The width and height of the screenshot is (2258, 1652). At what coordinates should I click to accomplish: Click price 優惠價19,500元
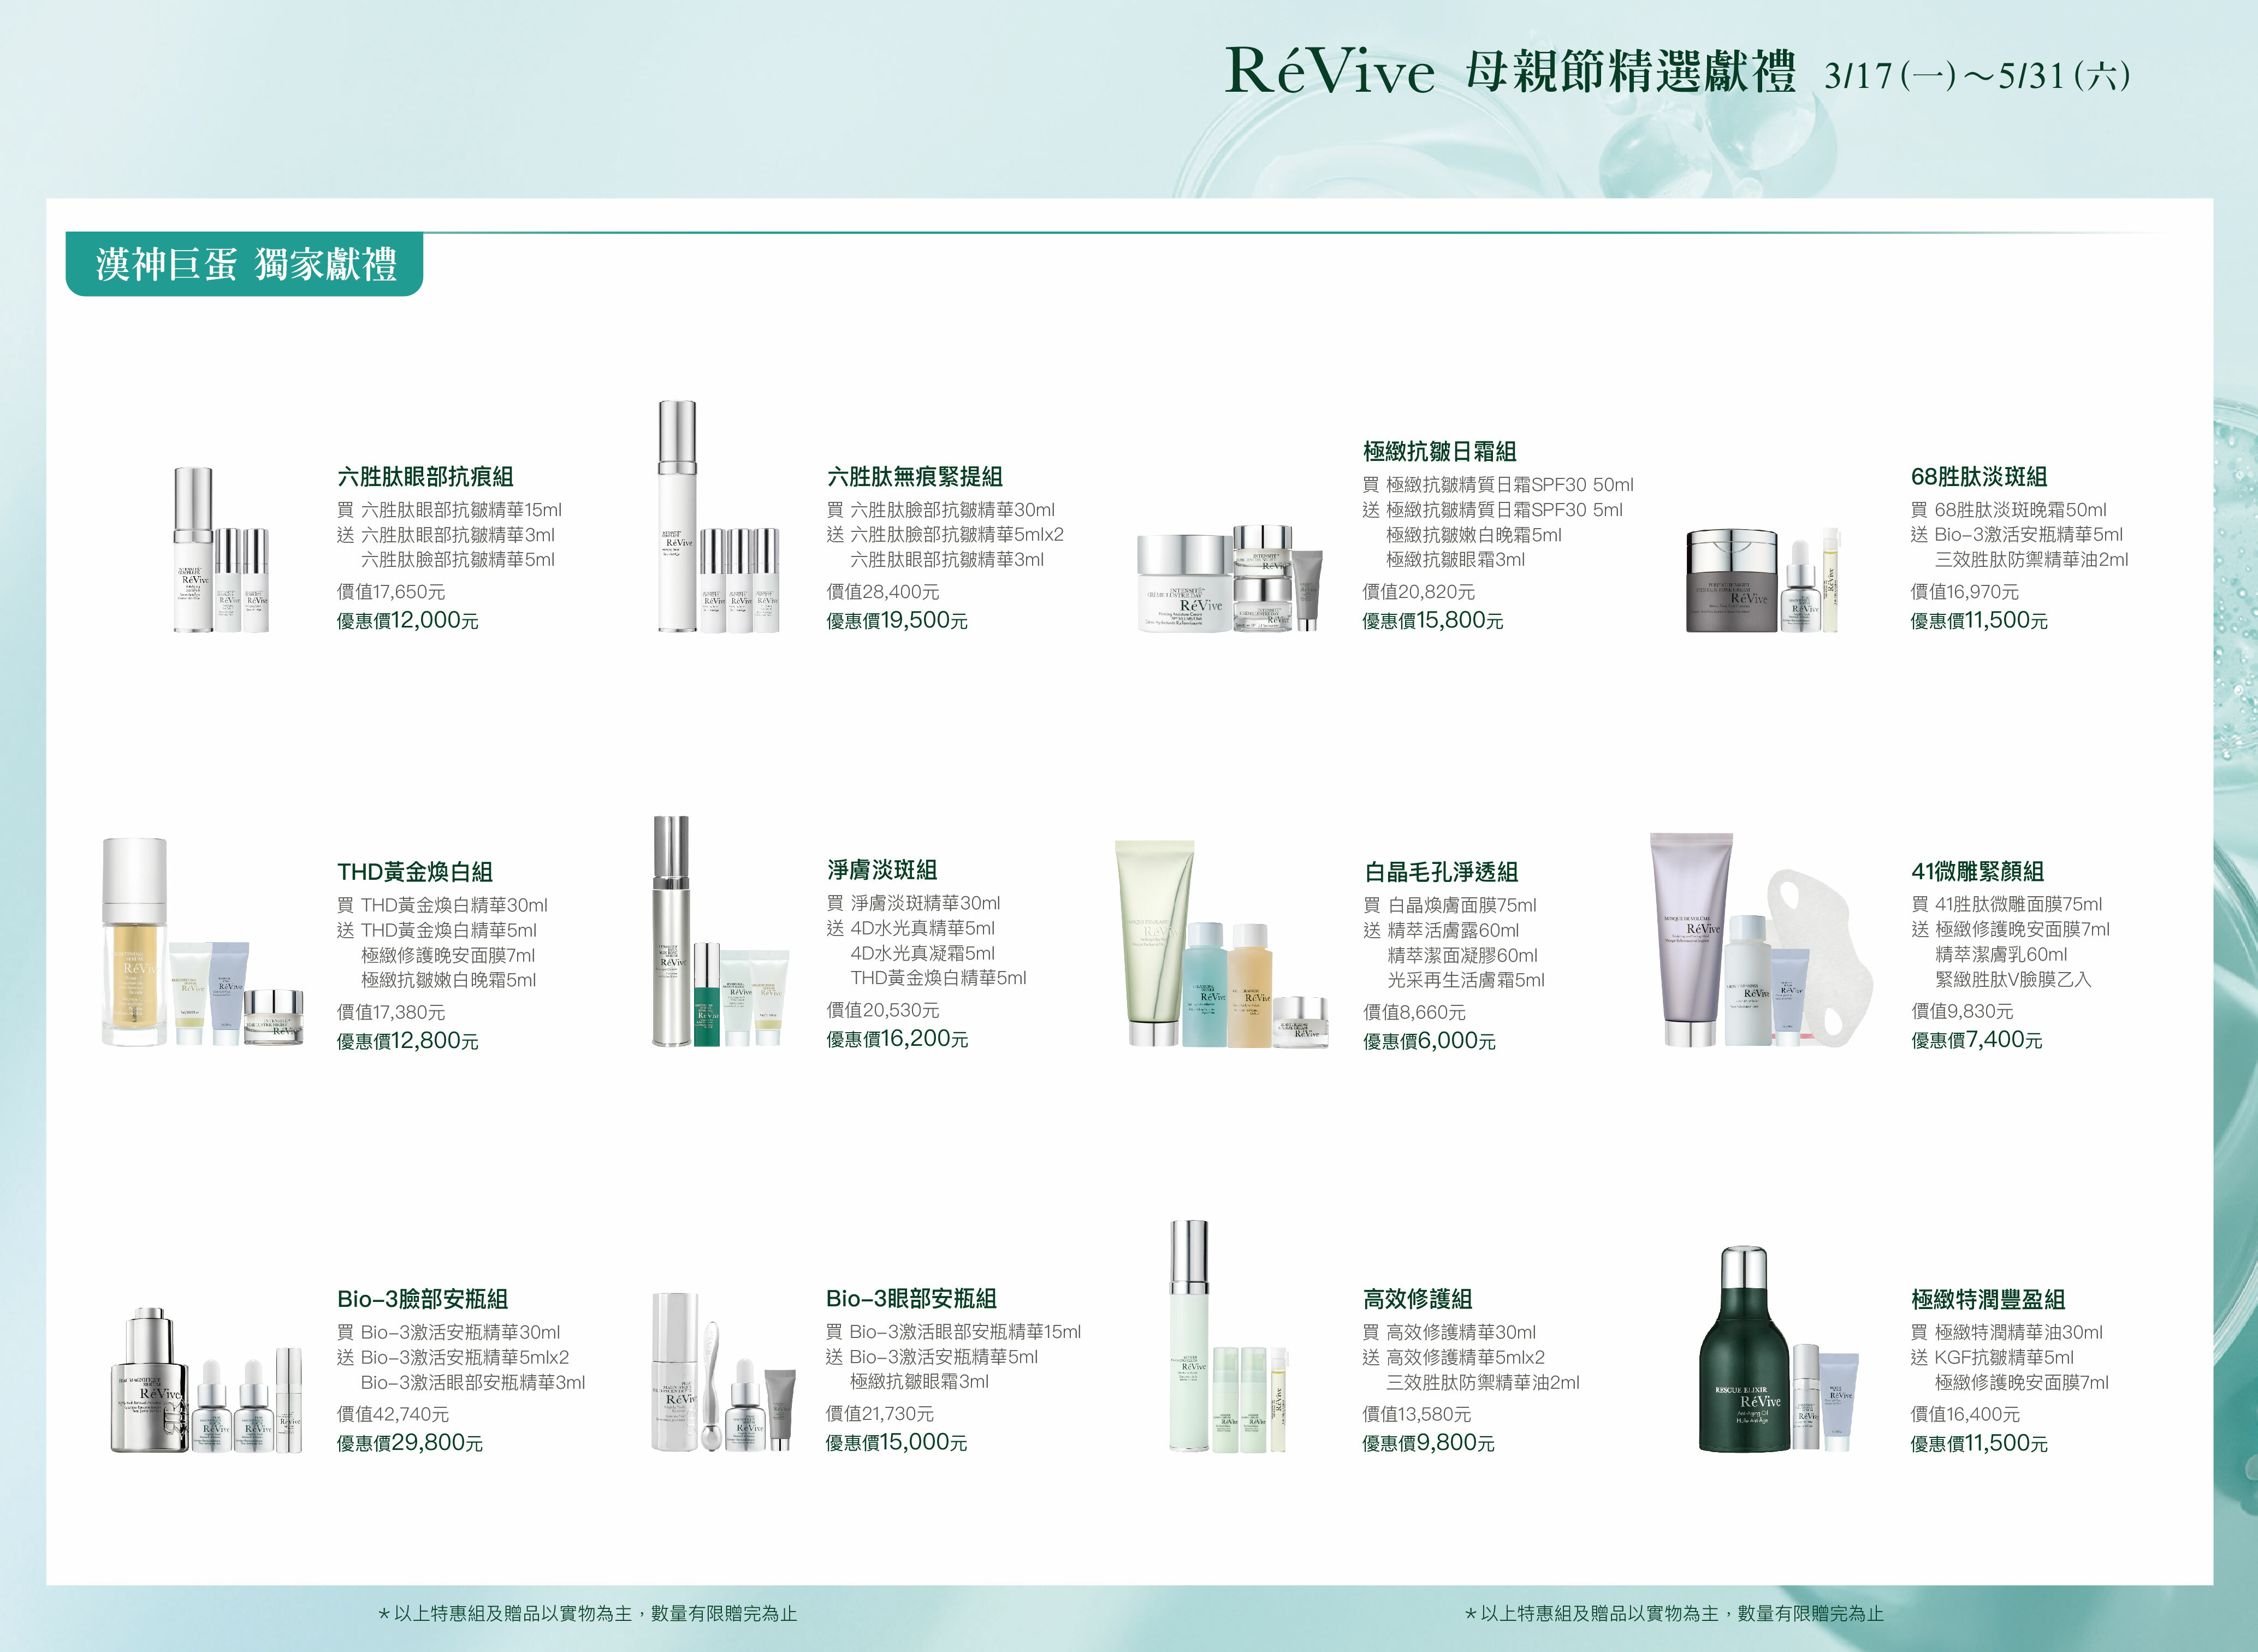click(897, 621)
